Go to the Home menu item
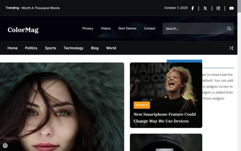 [12, 48]
